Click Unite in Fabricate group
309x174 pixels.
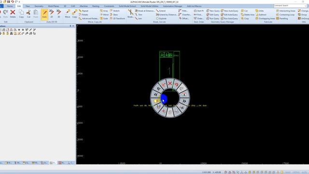[260, 11]
